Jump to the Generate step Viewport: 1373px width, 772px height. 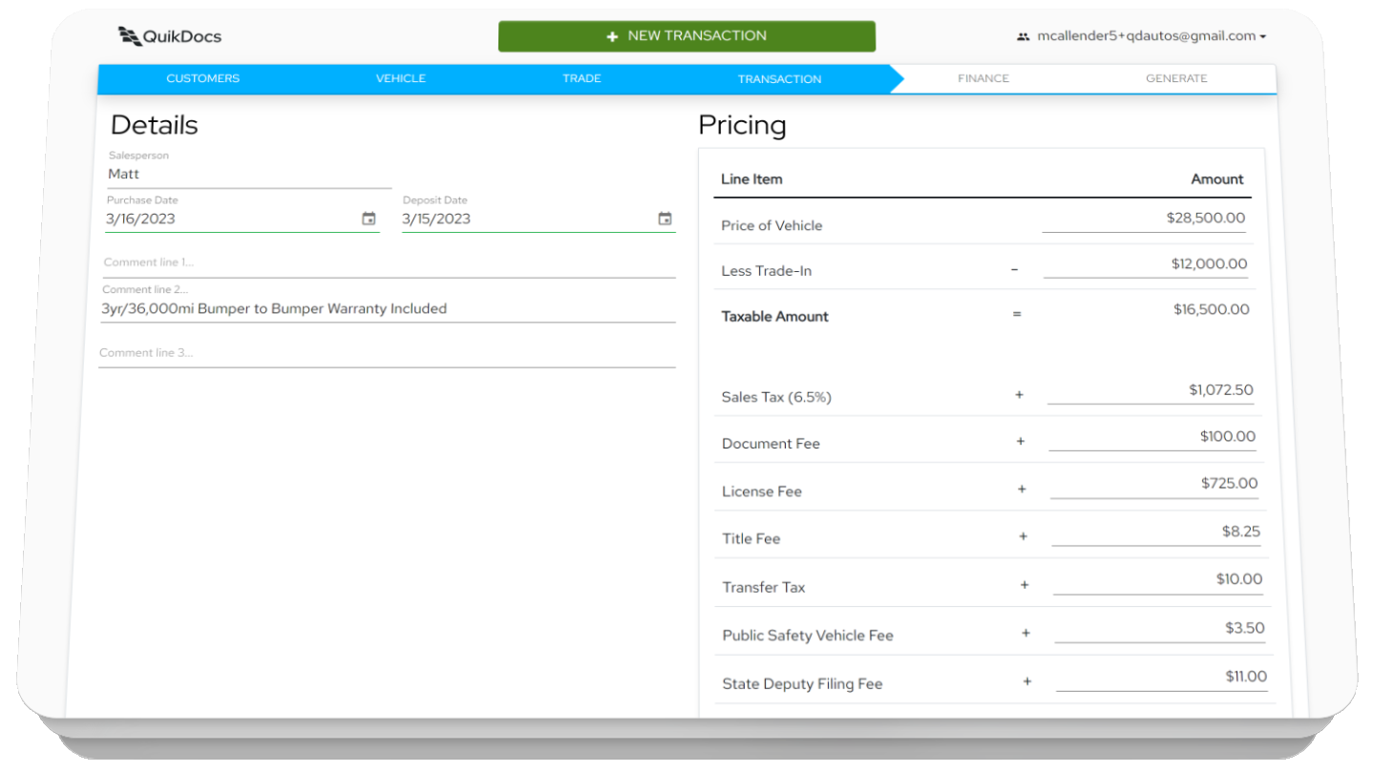pyautogui.click(x=1176, y=78)
